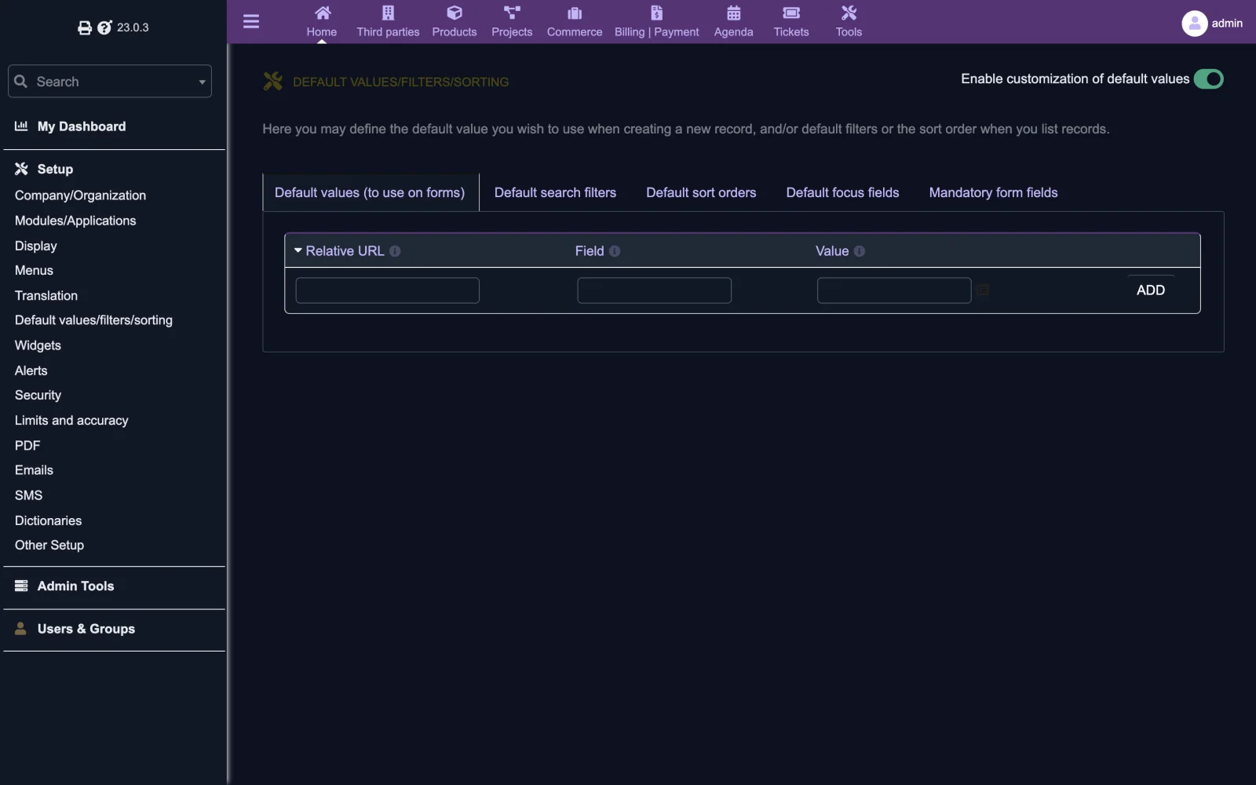Switch to Default search filters tab
Screen dimensions: 1256x785
[x=555, y=192]
